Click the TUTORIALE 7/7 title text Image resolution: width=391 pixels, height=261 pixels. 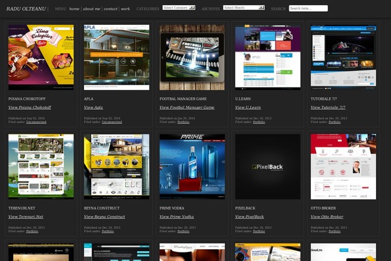pos(324,99)
